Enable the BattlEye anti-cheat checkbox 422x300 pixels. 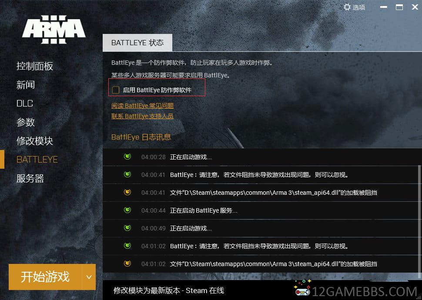[x=116, y=90]
